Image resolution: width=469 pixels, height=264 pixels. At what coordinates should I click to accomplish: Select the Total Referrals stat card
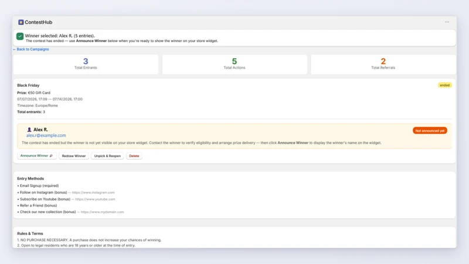click(383, 65)
